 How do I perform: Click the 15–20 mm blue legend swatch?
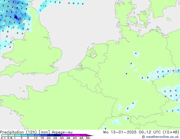[44, 135]
